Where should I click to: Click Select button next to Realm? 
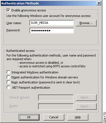click(86, 106)
